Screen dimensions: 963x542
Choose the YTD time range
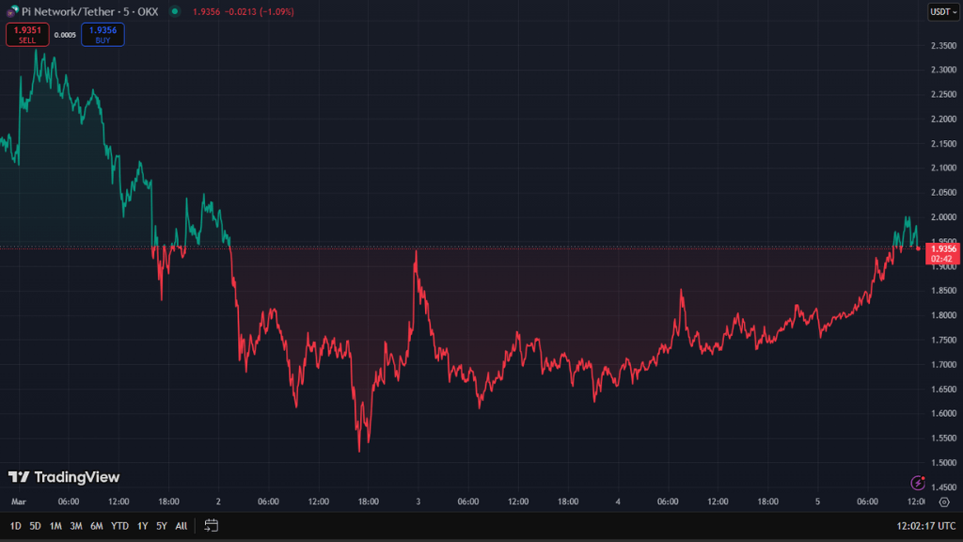(x=119, y=526)
